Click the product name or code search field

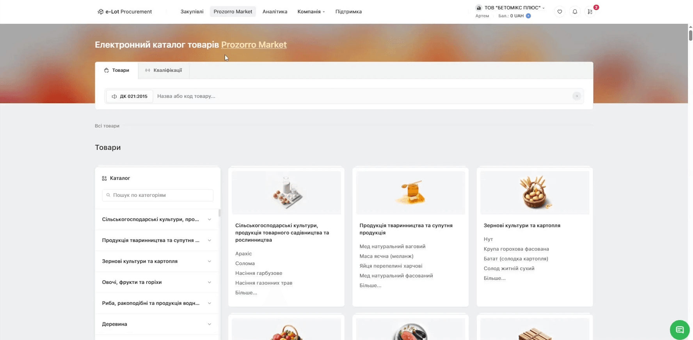click(x=363, y=96)
